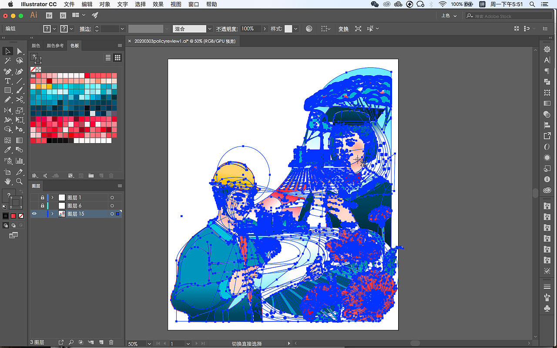The height and width of the screenshot is (348, 557).
Task: Switch swatches panel to list view
Action: pos(108,57)
